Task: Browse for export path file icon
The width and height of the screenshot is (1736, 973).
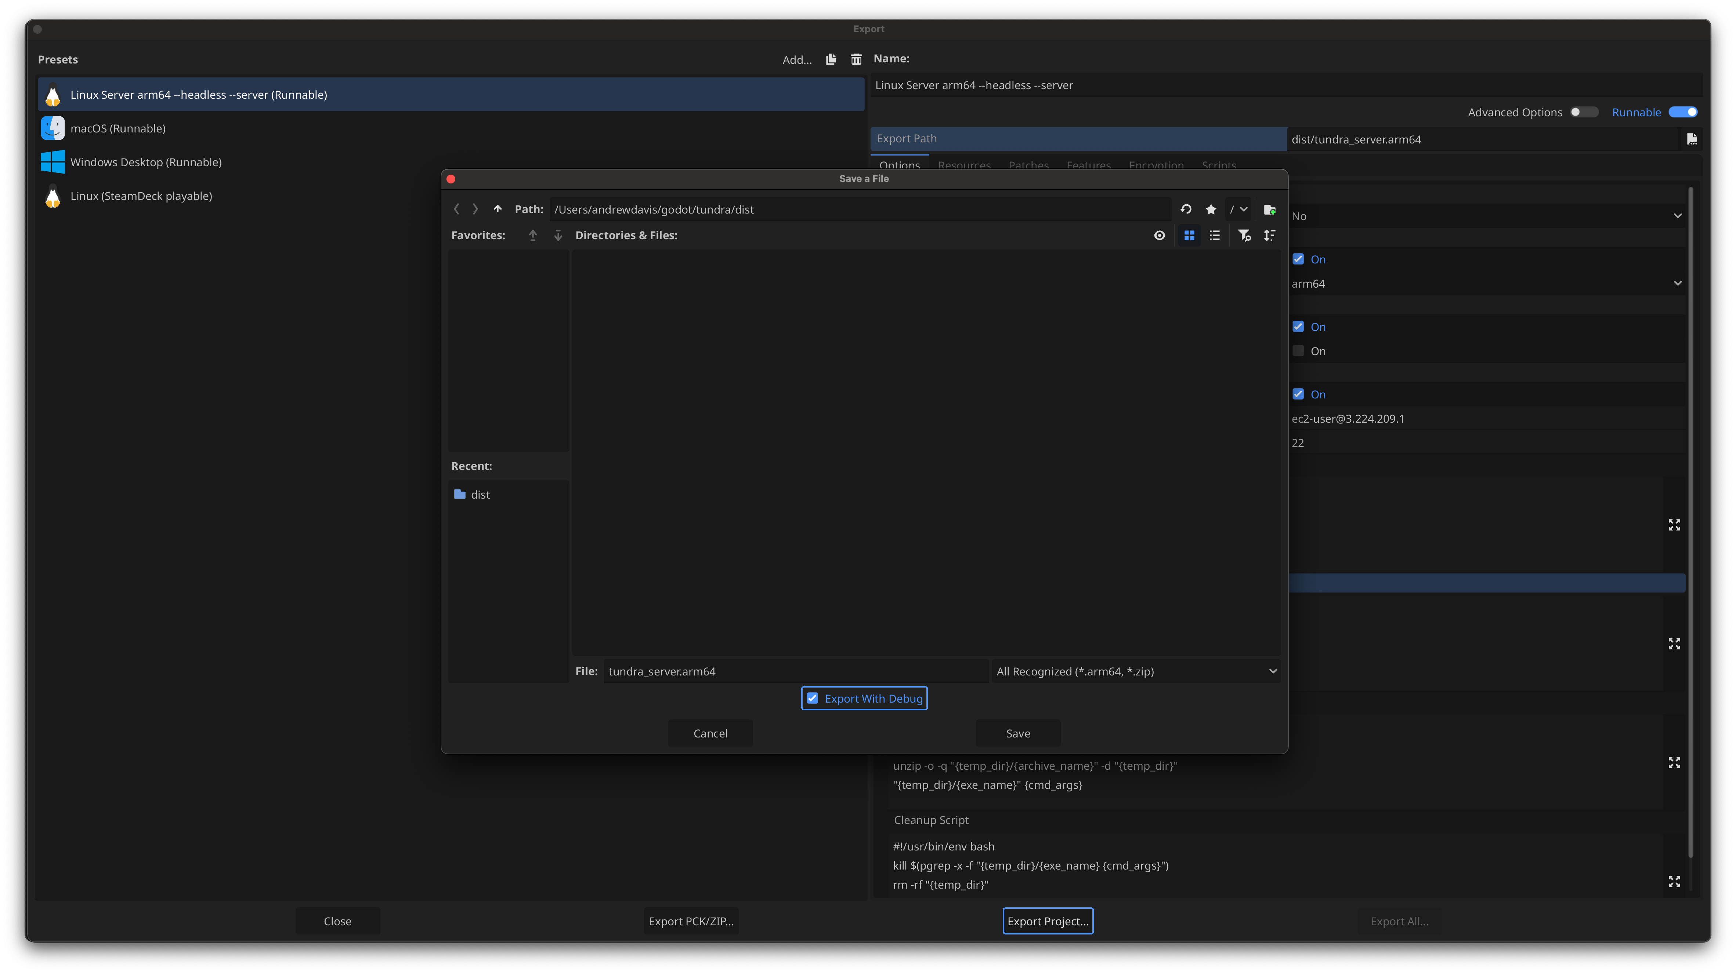Action: (x=1692, y=139)
